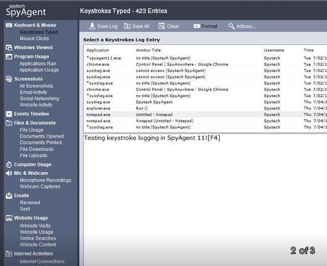Image resolution: width=327 pixels, height=266 pixels.
Task: Open Online Searches log
Action: (38, 238)
